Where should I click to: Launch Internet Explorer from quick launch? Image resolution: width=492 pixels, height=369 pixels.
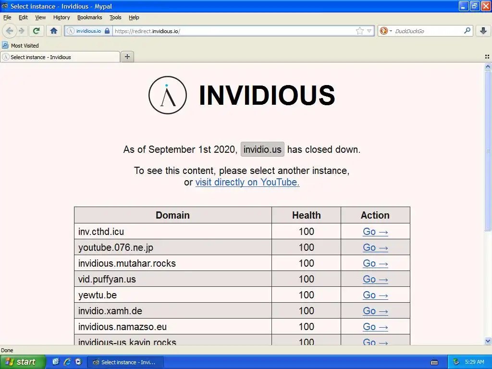[67, 362]
